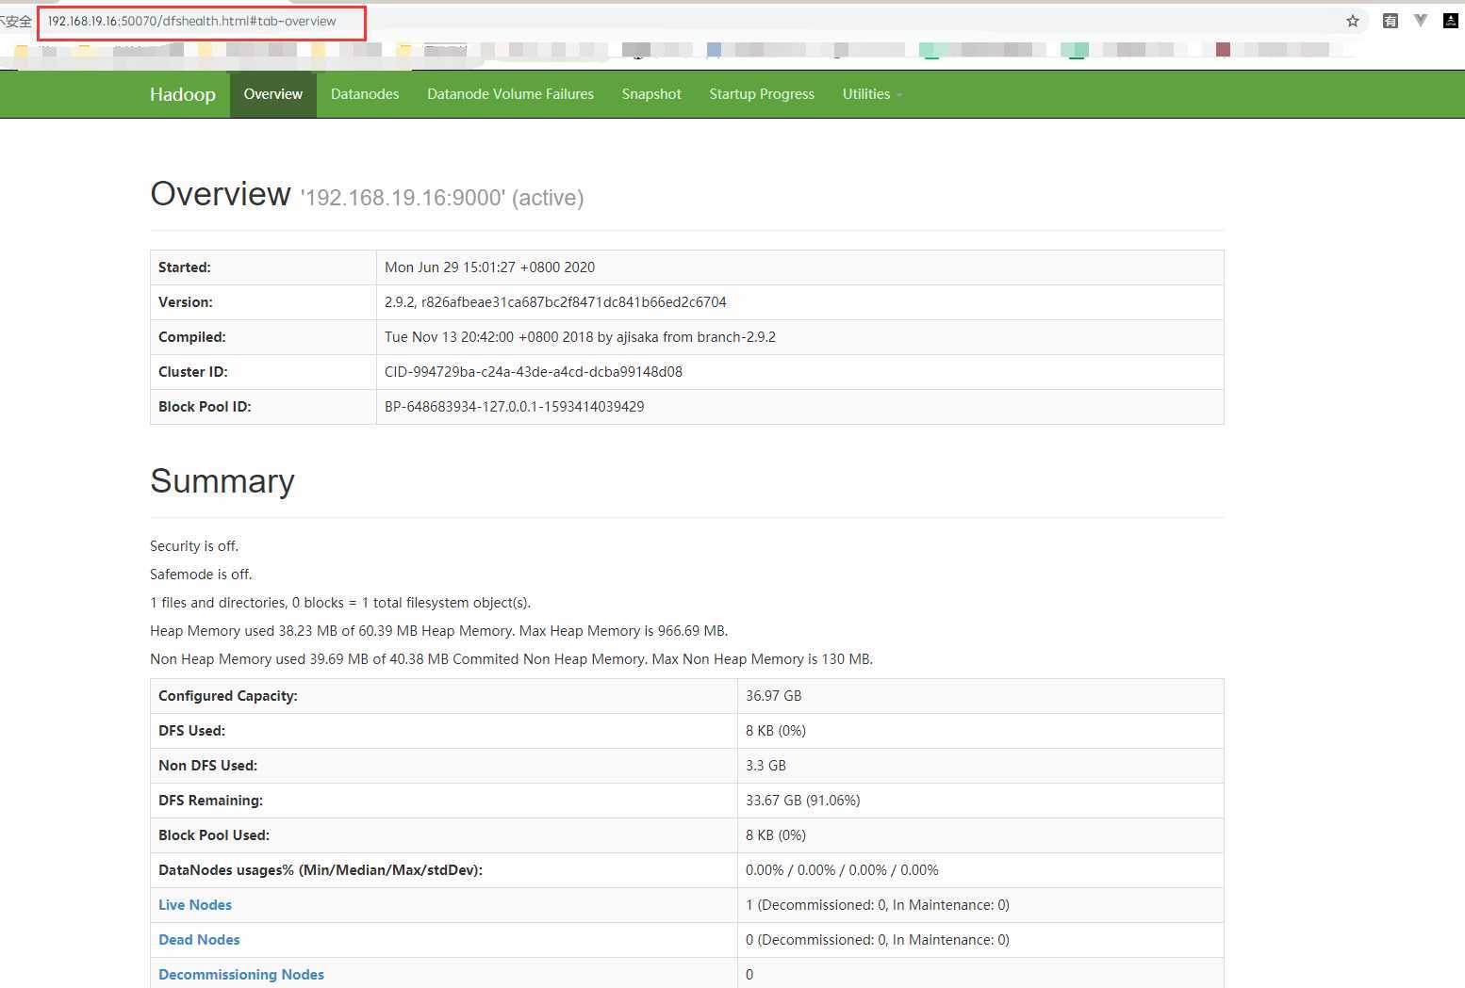Viewport: 1465px width, 988px height.
Task: Click the 'Started:' row label
Action: click(185, 267)
